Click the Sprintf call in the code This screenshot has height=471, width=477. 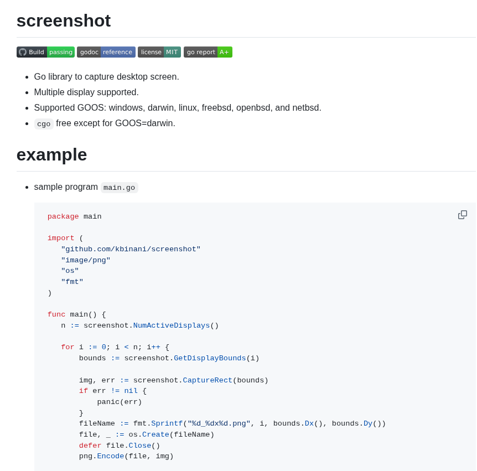click(166, 423)
